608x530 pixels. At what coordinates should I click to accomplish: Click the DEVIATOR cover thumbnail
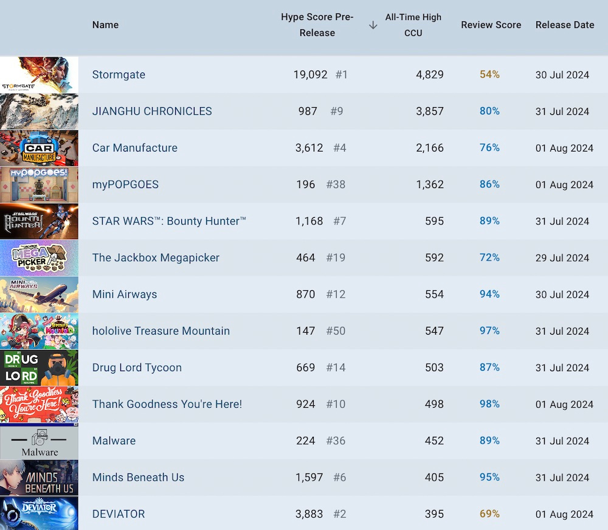pos(39,514)
